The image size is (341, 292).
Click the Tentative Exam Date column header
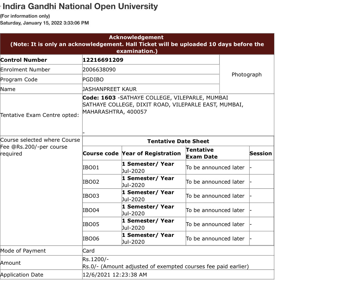(x=202, y=153)
